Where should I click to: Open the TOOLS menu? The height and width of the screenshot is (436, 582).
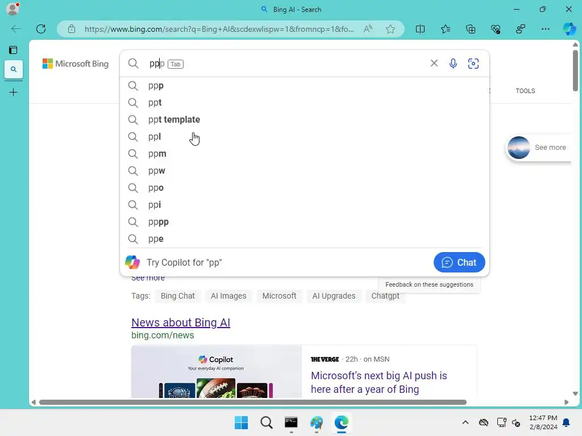click(x=525, y=91)
